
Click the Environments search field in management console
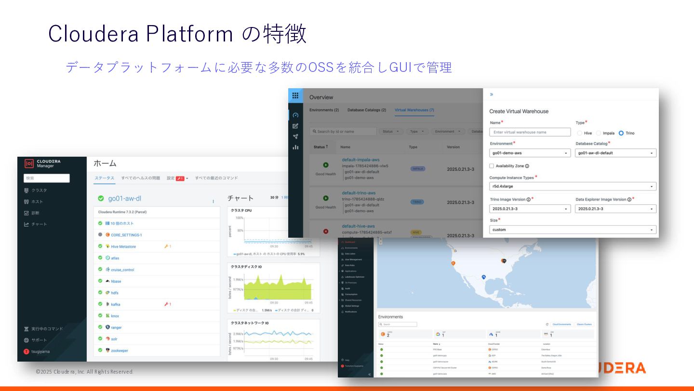398,324
